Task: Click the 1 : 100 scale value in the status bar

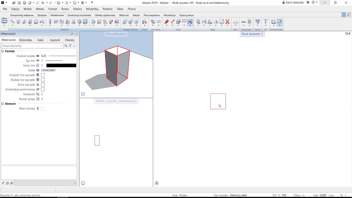Action: click(x=282, y=195)
